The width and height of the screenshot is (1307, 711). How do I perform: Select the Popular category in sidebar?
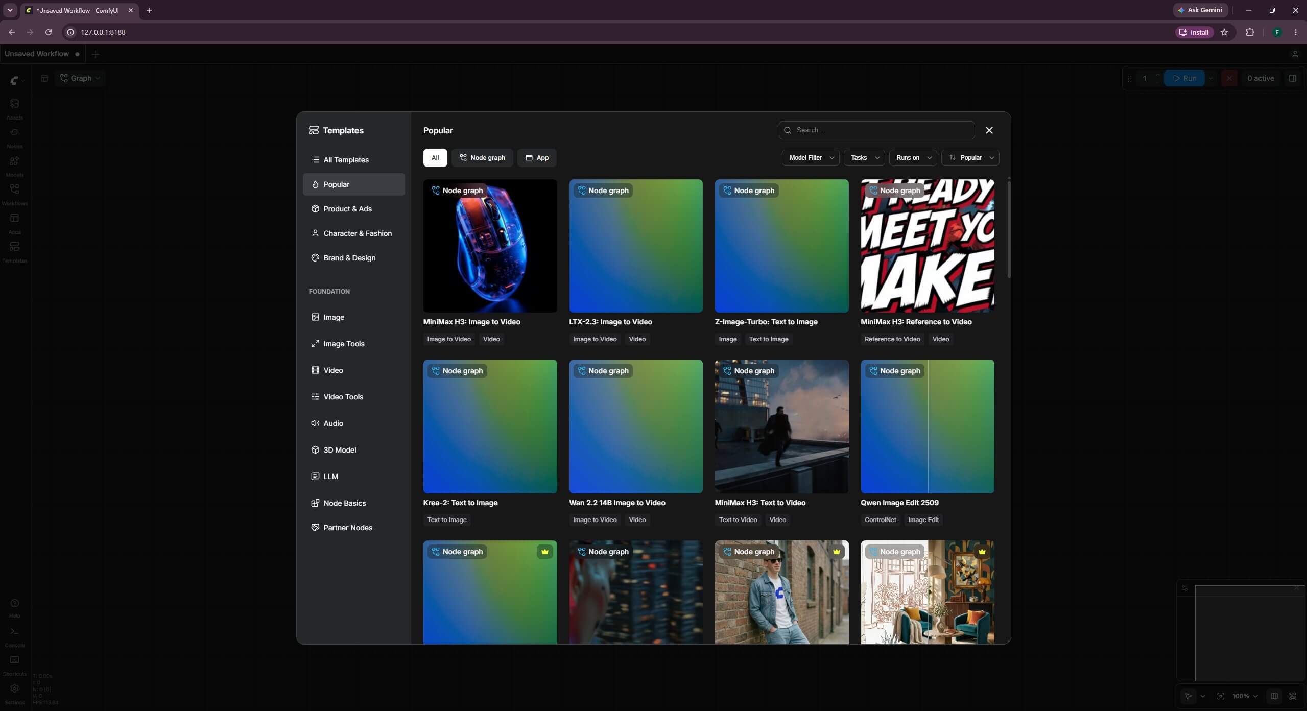pos(353,184)
